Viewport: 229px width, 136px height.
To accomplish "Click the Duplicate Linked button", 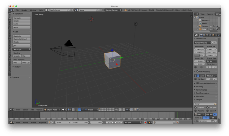I will point(22,39).
